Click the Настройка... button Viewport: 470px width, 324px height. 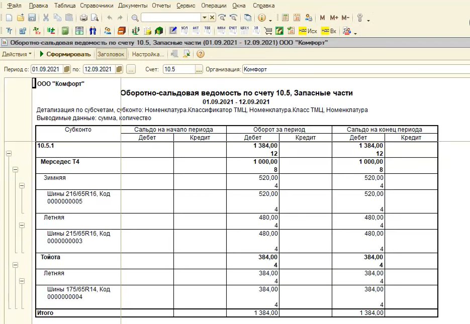point(148,54)
